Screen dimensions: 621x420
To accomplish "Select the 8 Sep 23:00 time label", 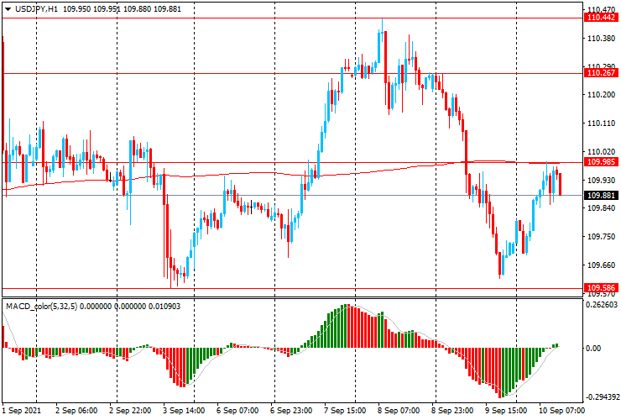I will (x=451, y=410).
